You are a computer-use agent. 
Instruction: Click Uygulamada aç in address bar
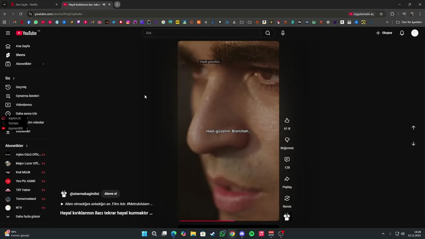(361, 14)
